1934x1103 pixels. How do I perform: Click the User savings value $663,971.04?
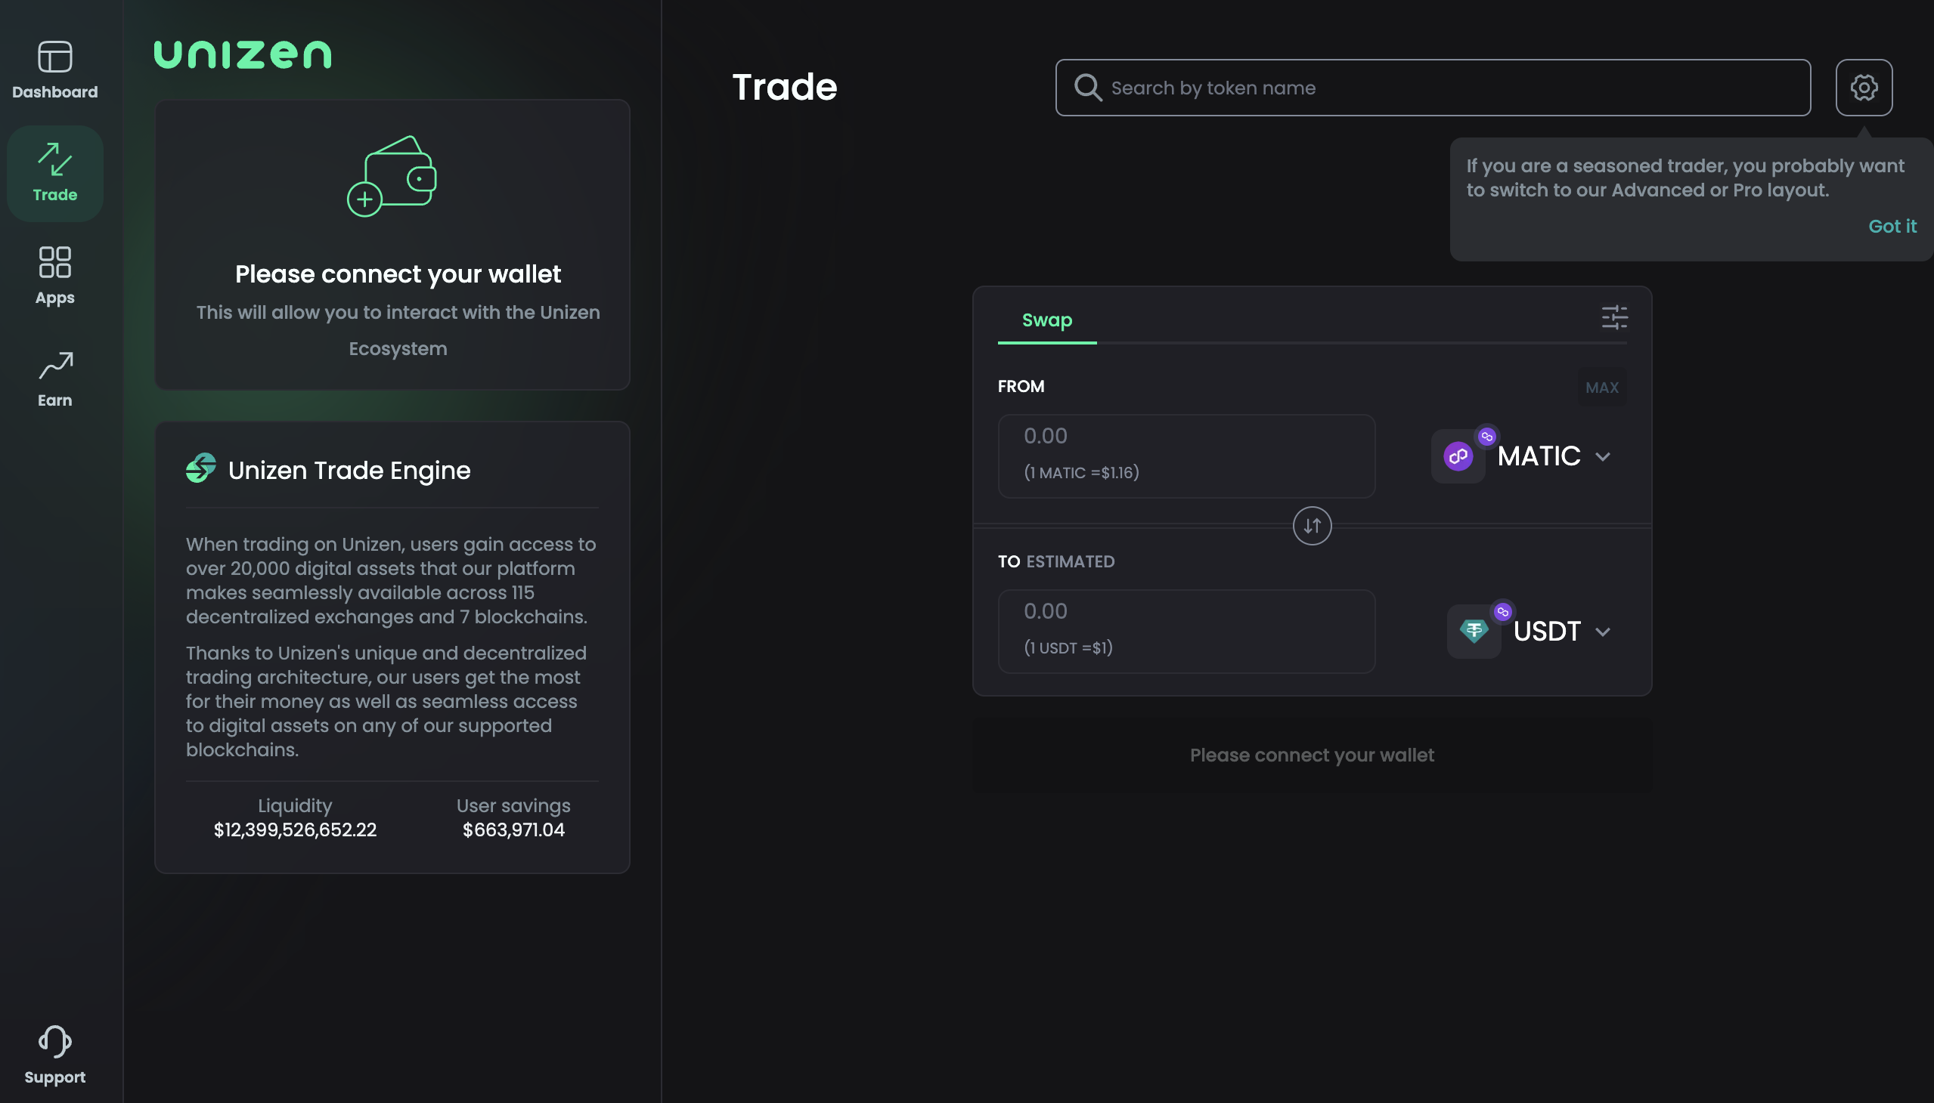513,830
